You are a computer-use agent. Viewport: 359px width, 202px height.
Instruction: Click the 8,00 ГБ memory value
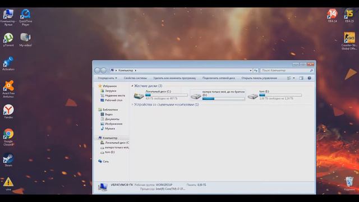(201, 185)
